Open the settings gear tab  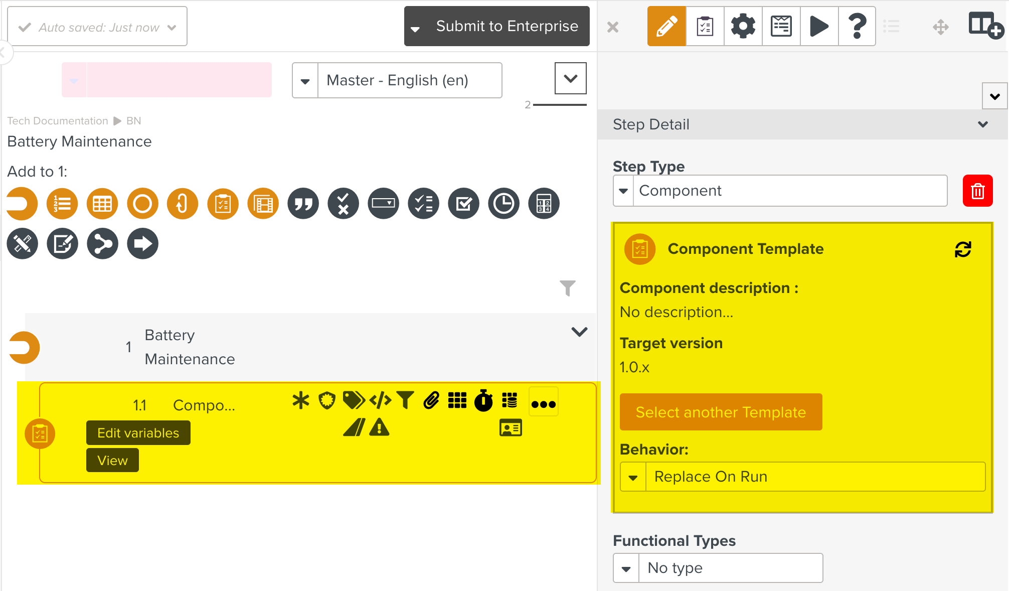coord(743,26)
